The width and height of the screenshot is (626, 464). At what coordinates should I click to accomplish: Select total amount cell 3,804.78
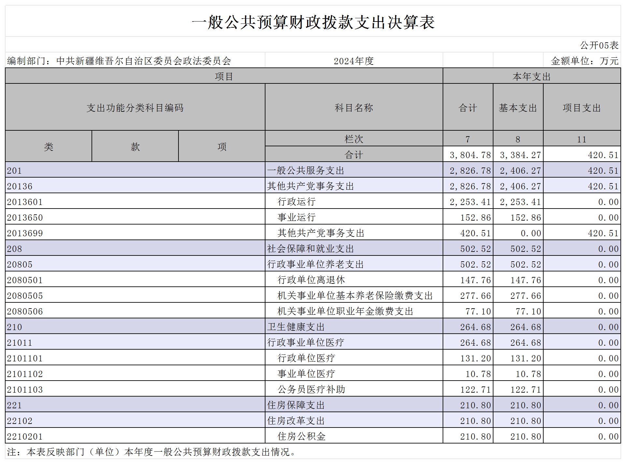pos(470,155)
